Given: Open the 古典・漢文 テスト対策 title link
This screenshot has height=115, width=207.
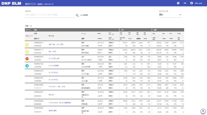Looking at the screenshot, I should 56,44.
